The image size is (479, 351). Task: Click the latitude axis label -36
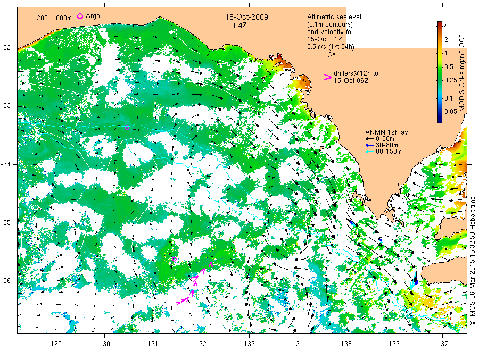(5, 281)
